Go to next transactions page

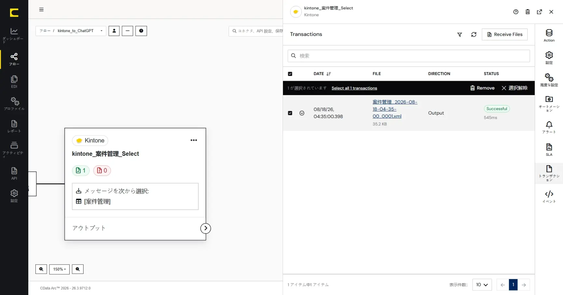tap(524, 285)
